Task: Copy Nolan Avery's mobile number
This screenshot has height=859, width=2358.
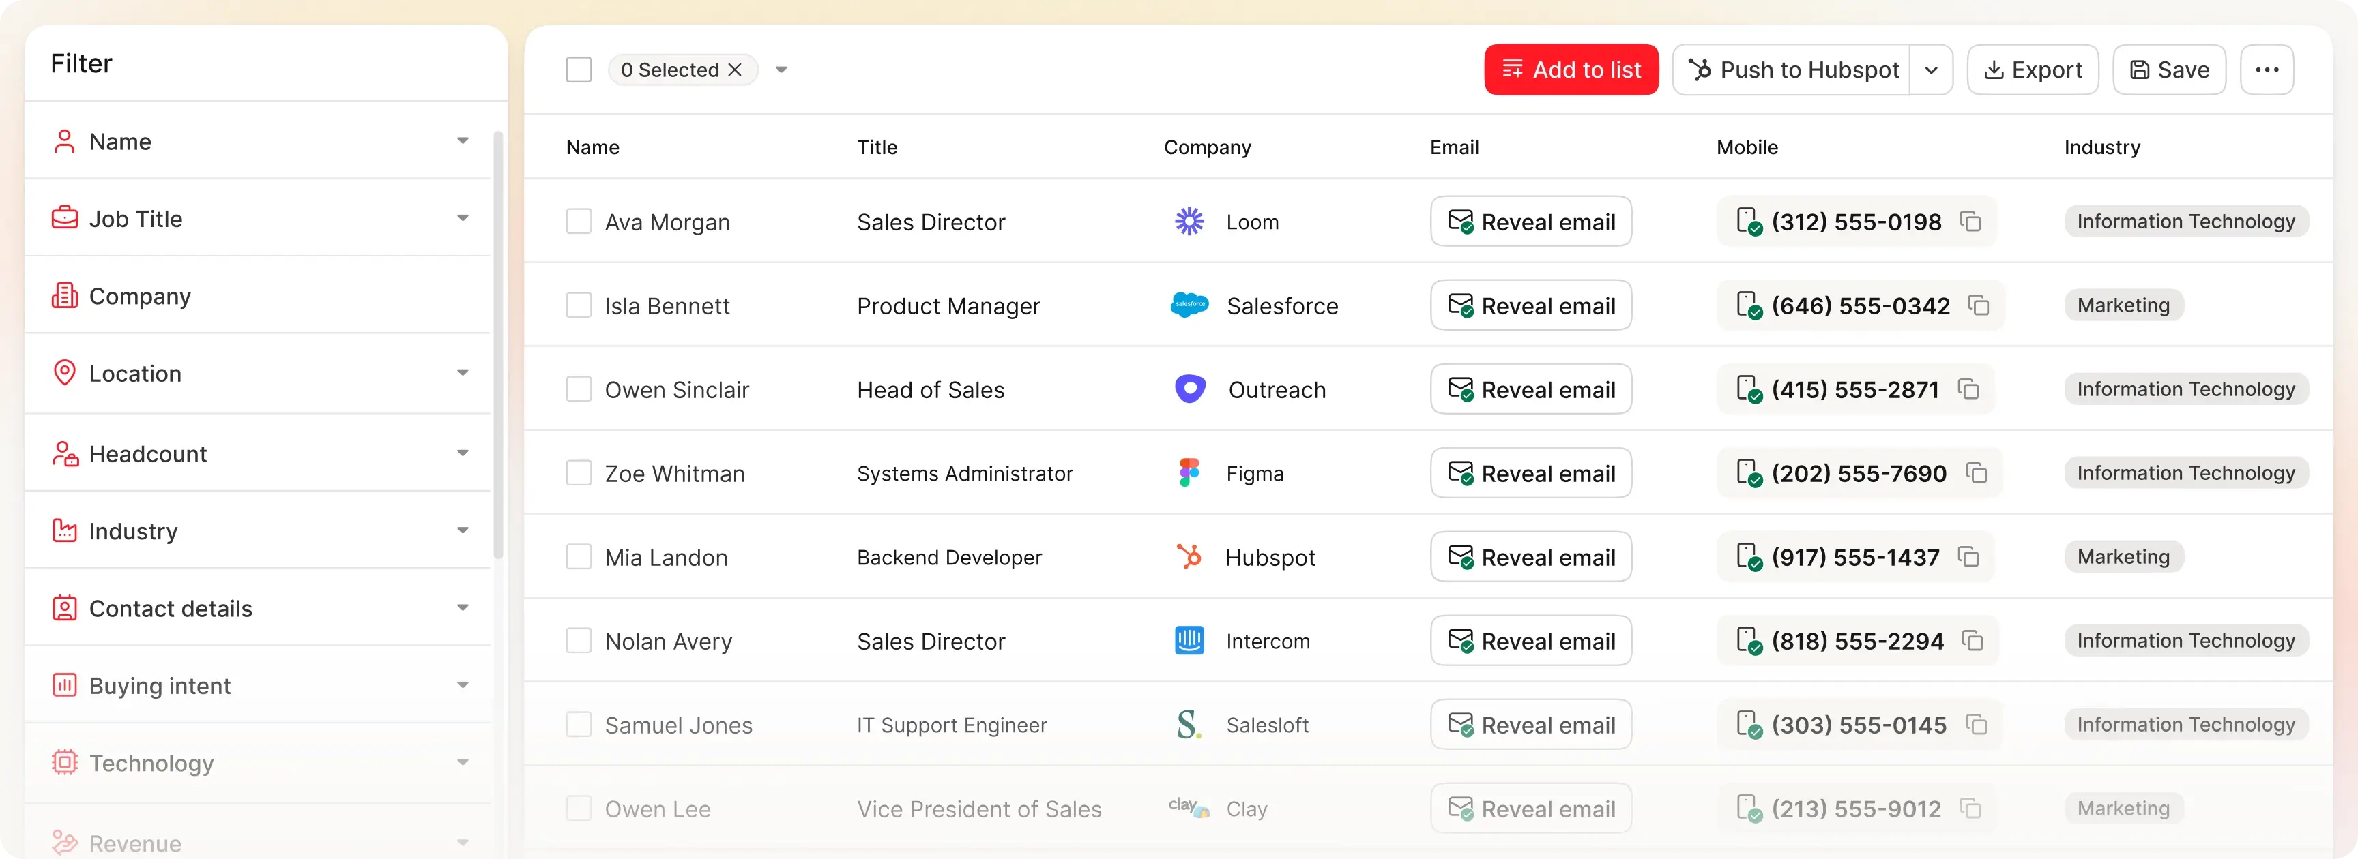Action: click(x=1972, y=640)
